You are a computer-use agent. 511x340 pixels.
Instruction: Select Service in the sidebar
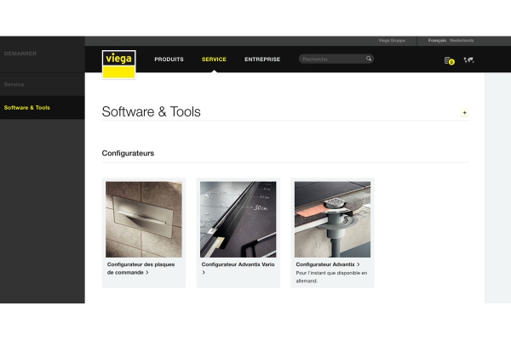(14, 84)
